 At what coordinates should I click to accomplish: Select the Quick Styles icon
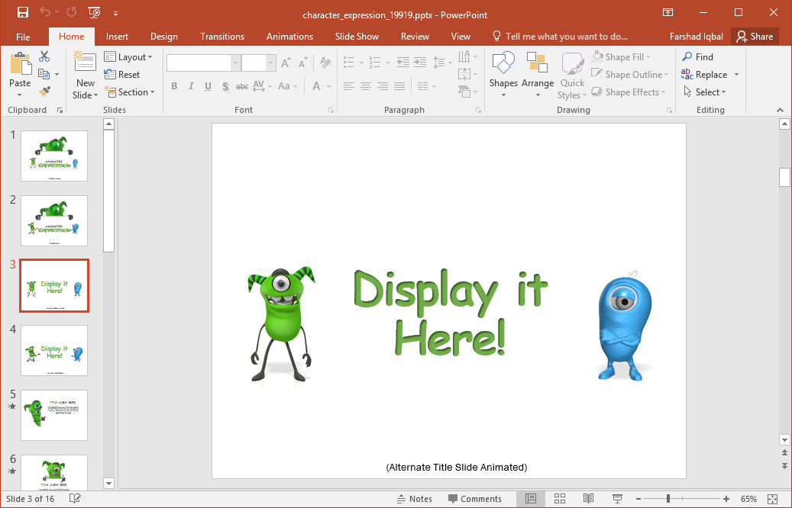tap(571, 74)
